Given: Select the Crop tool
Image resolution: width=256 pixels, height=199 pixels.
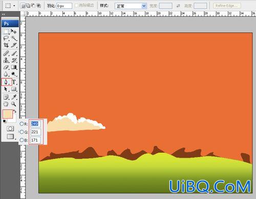Looking at the screenshot, I should 6,45.
